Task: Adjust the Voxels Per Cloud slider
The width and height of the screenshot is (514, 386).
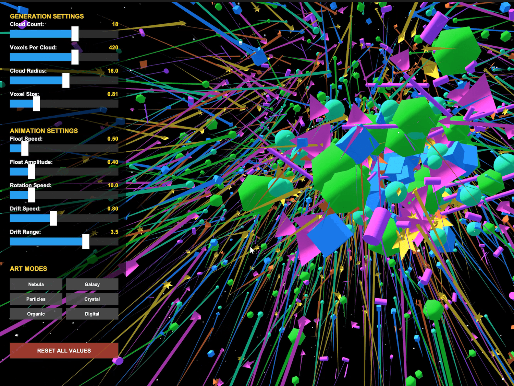Action: [x=64, y=57]
